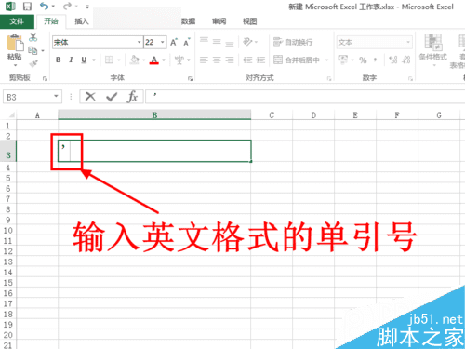
Task: Click the red Font Color A
Action: click(154, 60)
